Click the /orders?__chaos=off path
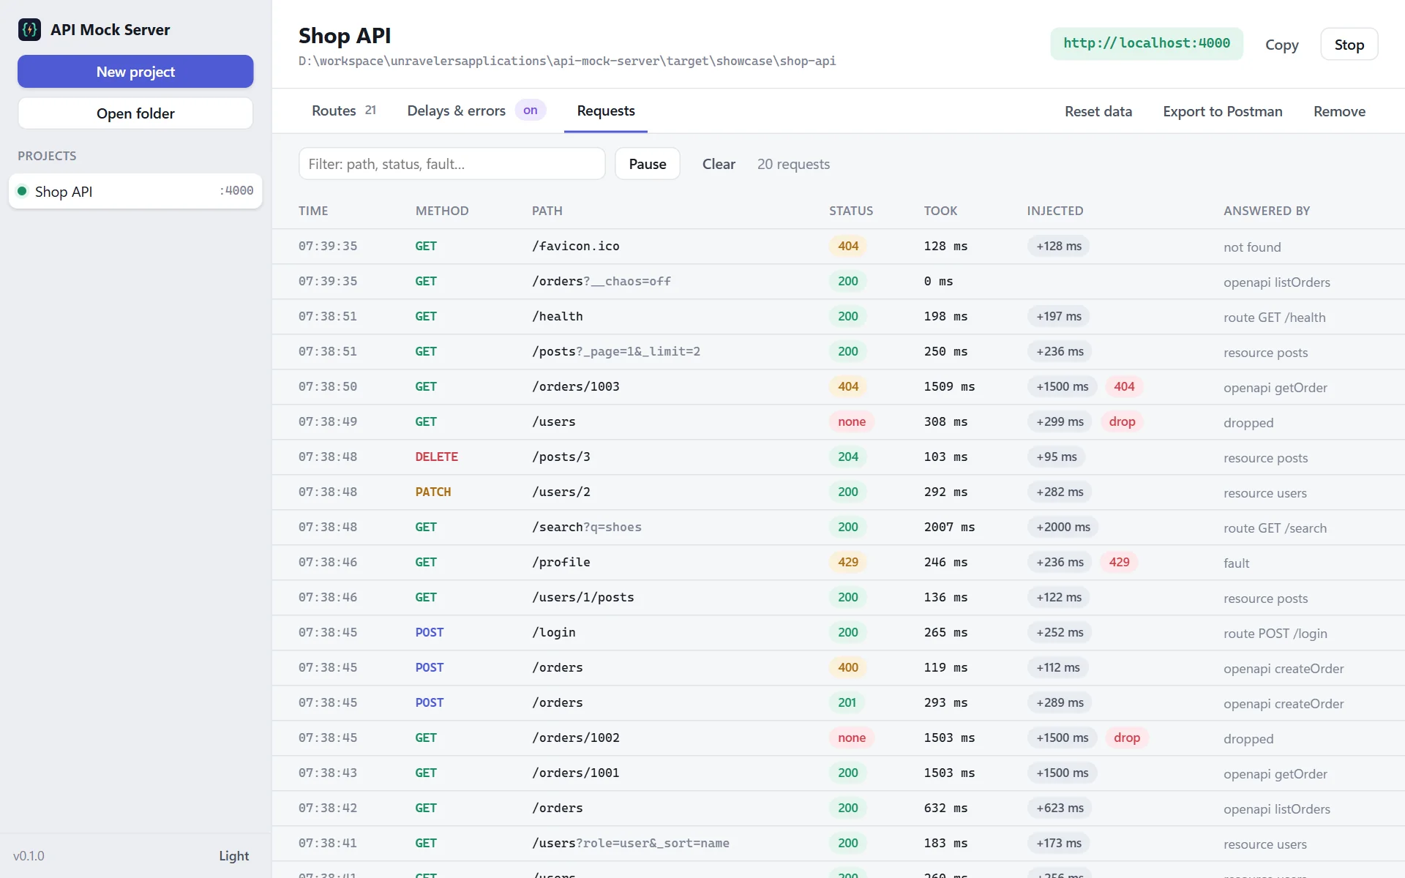This screenshot has height=878, width=1405. 601,281
